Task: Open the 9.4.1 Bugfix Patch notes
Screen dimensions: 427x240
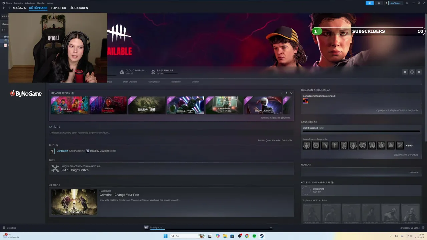Action: tap(75, 170)
